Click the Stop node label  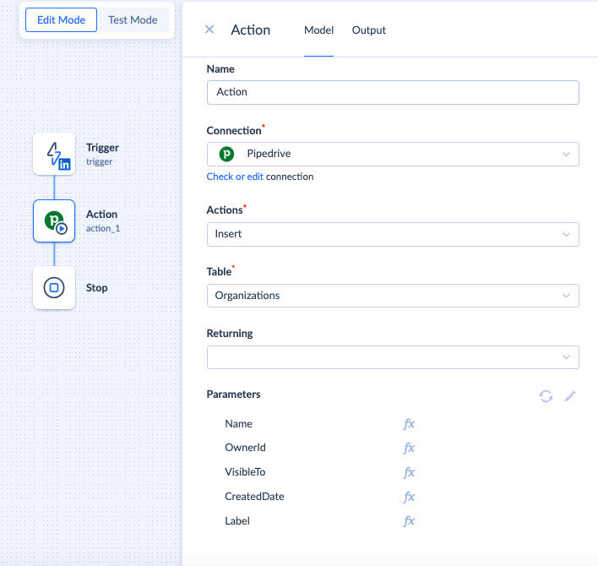tap(96, 288)
